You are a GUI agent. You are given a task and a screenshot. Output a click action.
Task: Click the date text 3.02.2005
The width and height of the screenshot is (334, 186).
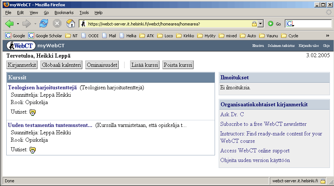[318, 55]
